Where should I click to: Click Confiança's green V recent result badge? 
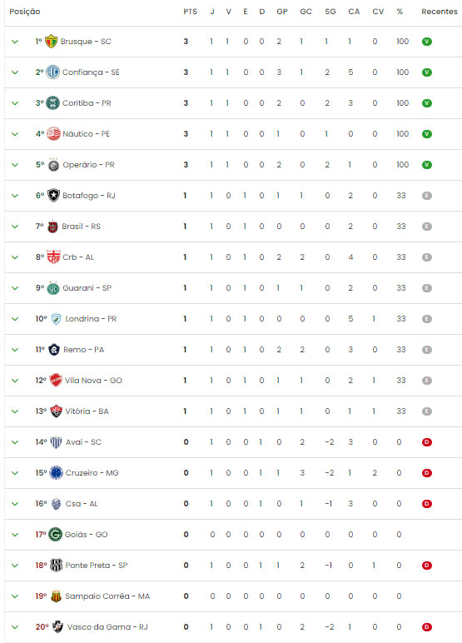[x=427, y=72]
